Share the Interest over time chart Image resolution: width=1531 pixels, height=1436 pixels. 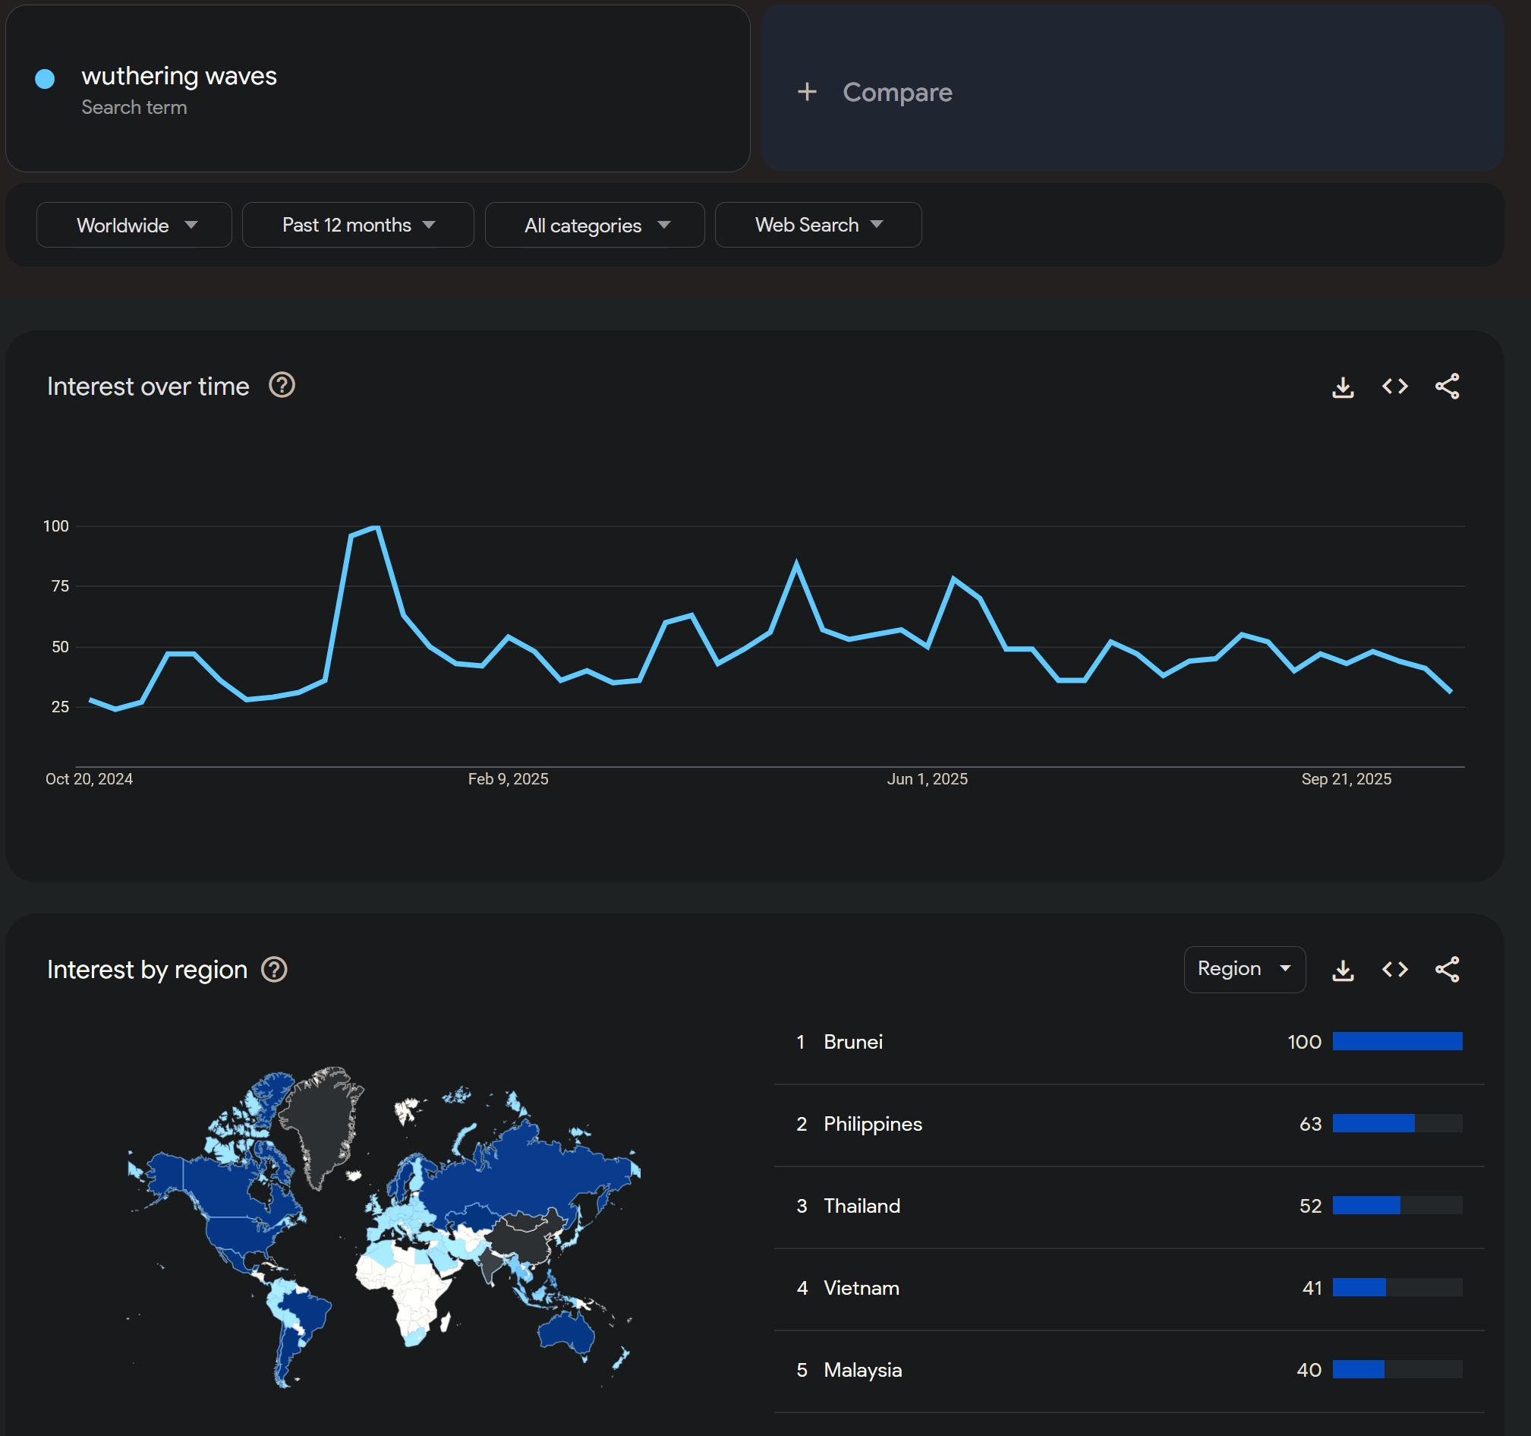tap(1447, 387)
